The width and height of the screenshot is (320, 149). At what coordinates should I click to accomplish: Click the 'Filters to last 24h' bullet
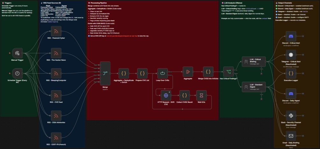coord(96,12)
